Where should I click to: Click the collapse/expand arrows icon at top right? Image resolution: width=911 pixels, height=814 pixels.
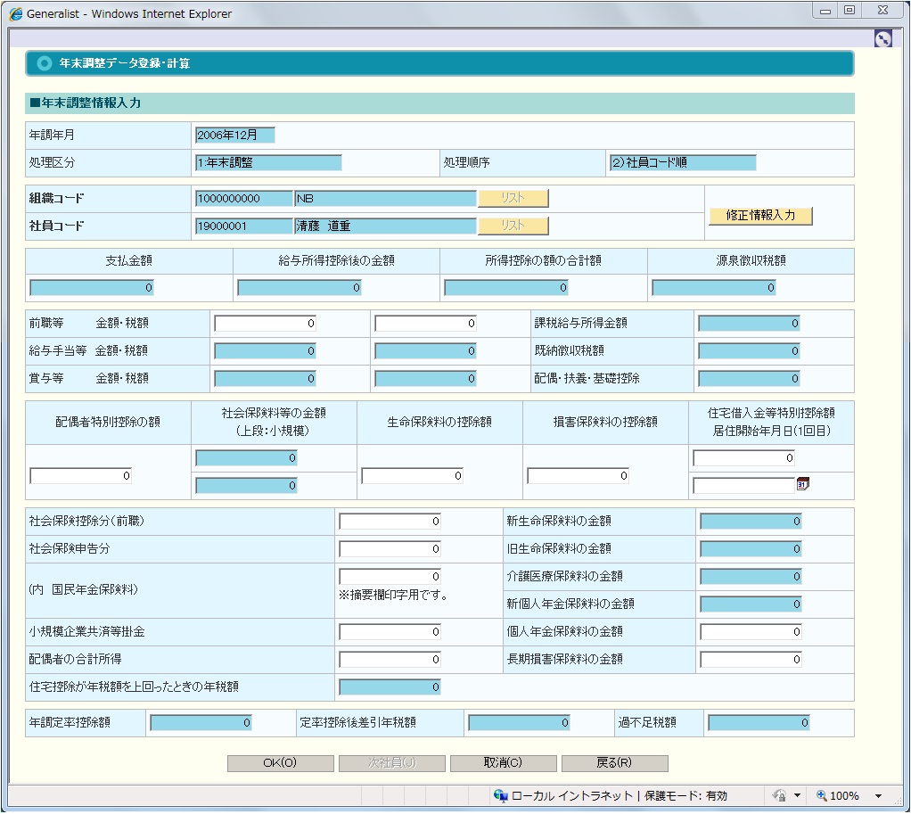click(882, 39)
